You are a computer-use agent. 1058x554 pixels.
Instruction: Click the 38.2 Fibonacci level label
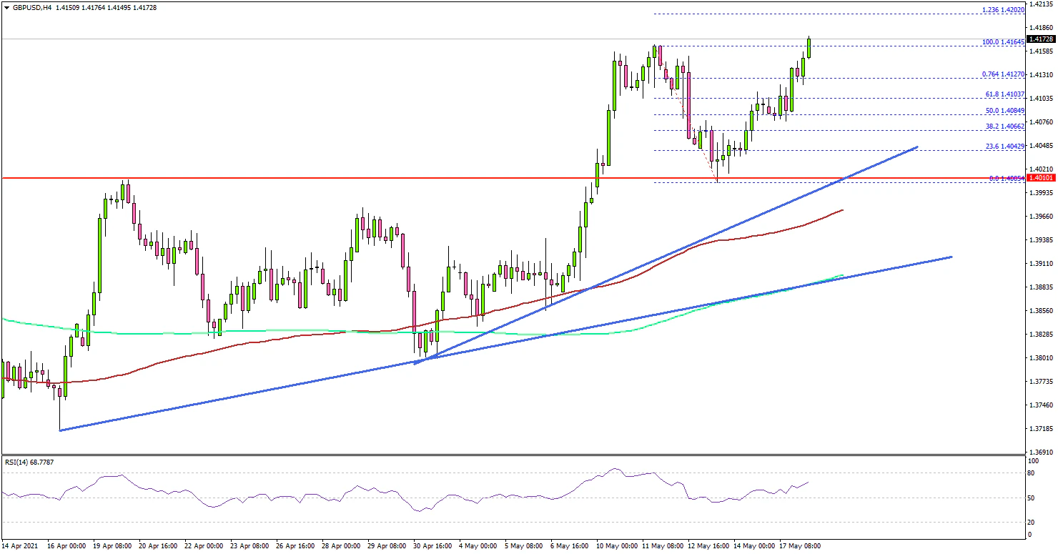coord(1005,126)
